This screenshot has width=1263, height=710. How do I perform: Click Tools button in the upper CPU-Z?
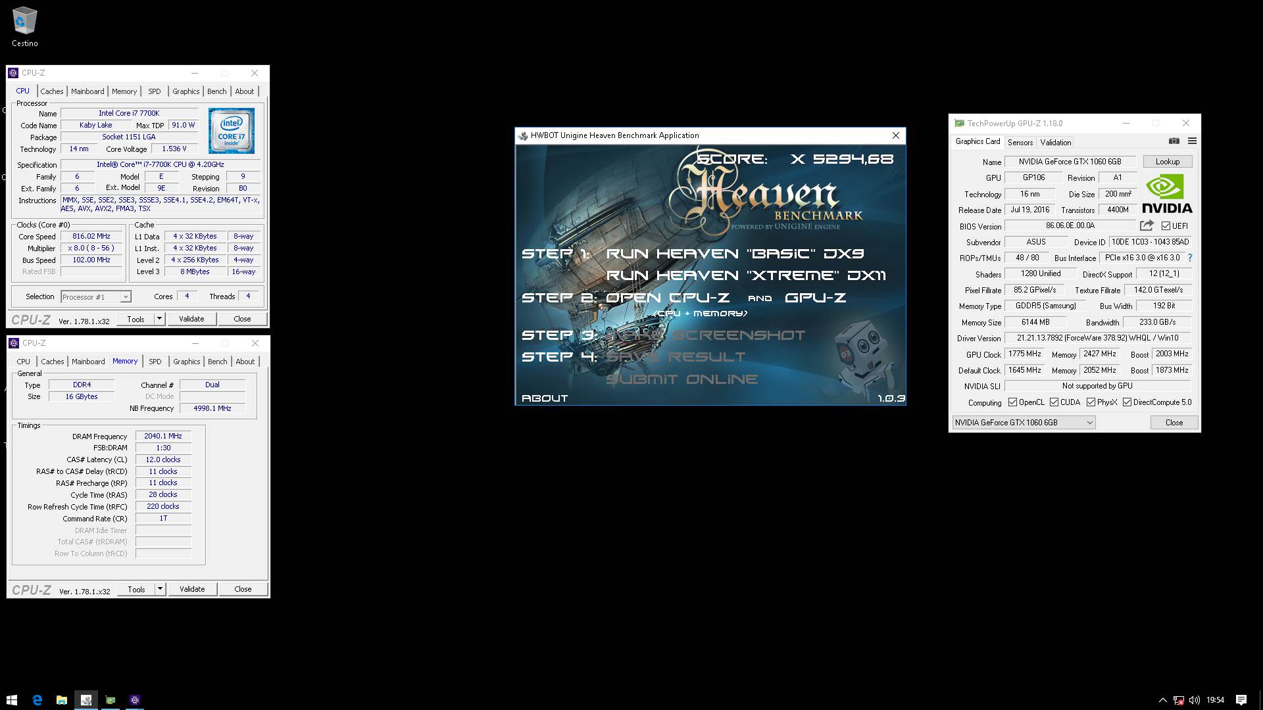[x=136, y=319]
